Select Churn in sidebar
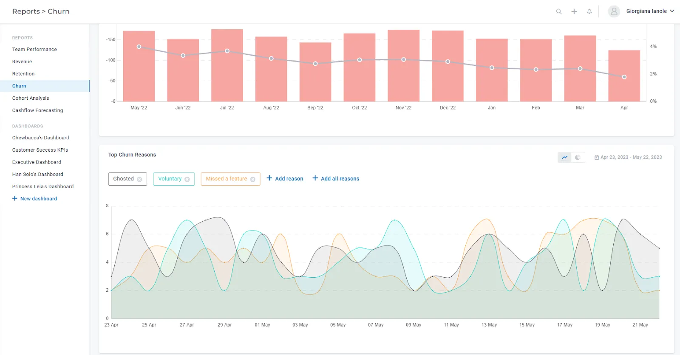Screen dimensions: 680x355 [45, 86]
